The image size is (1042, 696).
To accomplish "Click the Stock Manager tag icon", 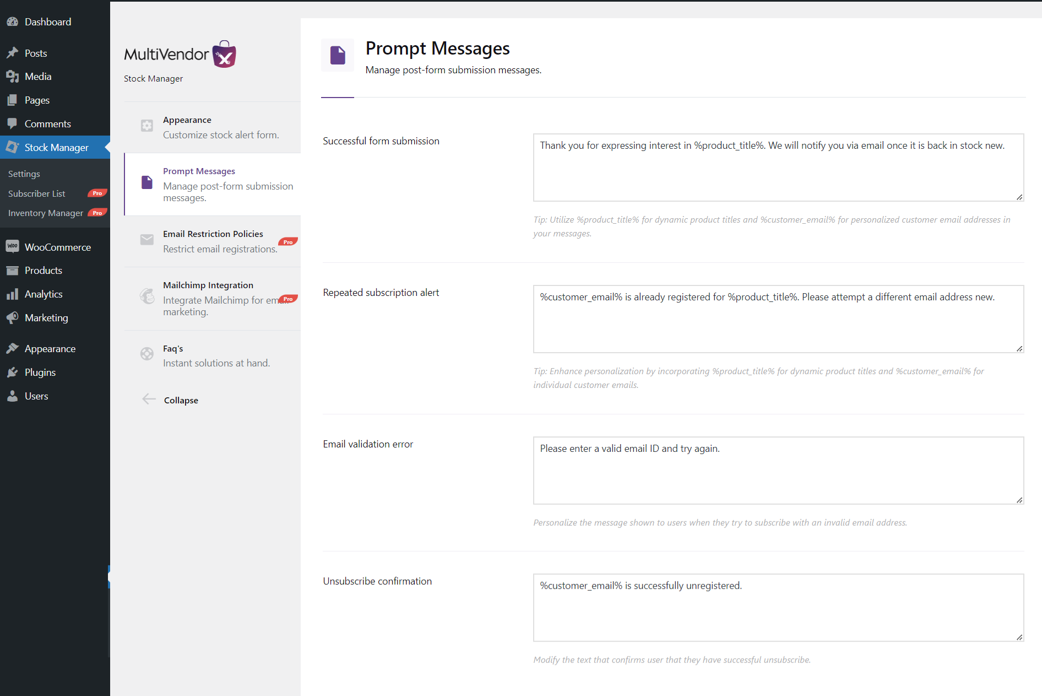I will [12, 147].
